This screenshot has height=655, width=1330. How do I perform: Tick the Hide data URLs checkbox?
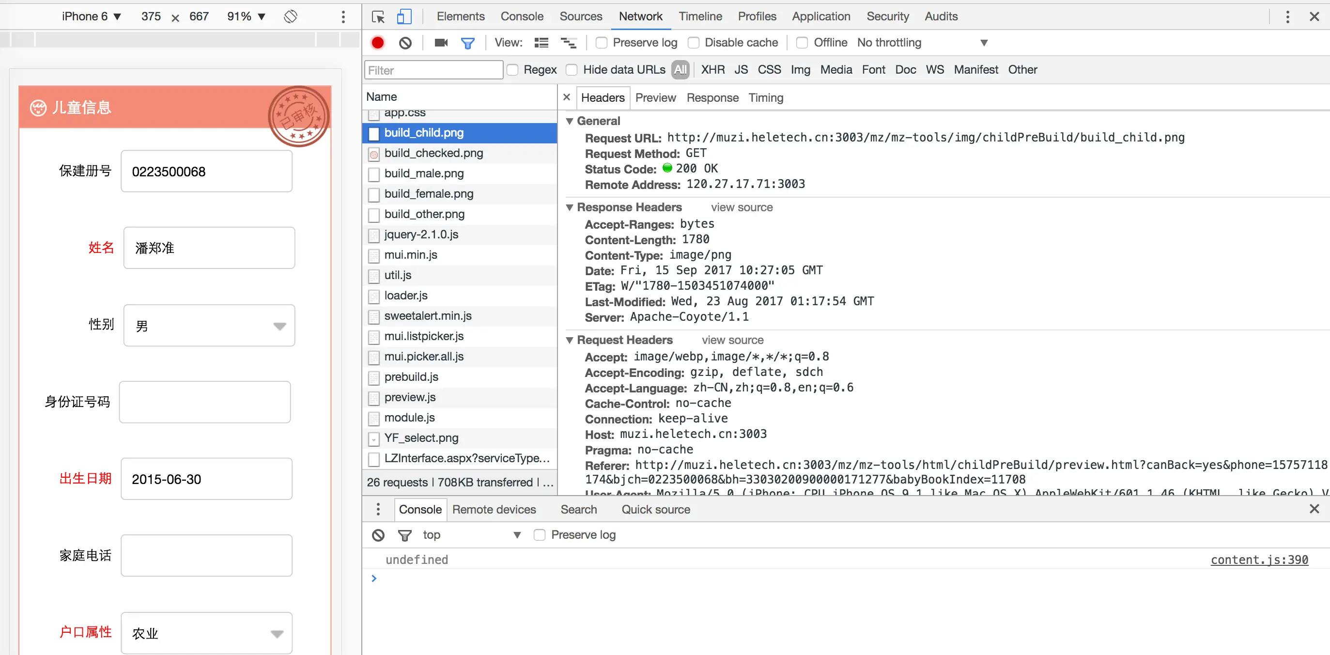tap(572, 70)
